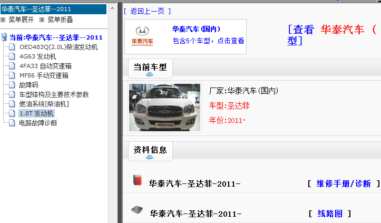Click the gray chip icon for 线路图 row
381x223 pixels.
point(137,210)
